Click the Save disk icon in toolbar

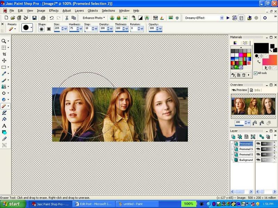point(34,18)
